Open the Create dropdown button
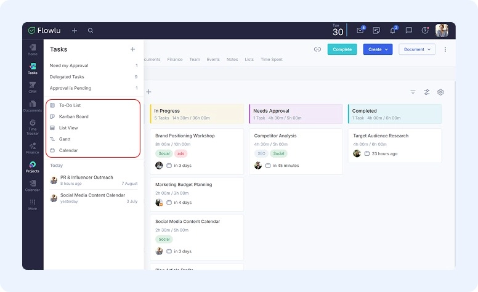 (x=378, y=49)
